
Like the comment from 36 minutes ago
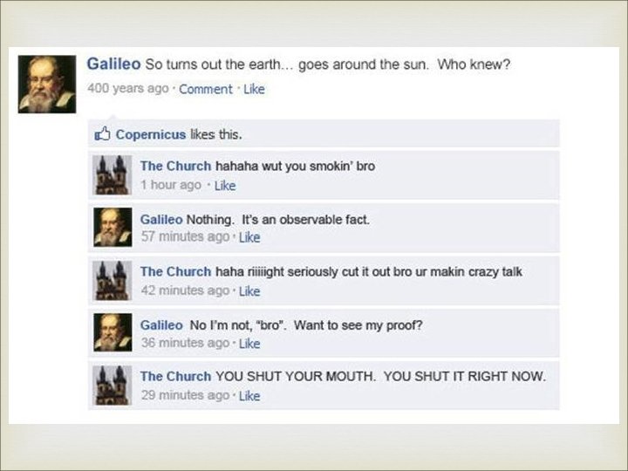[x=249, y=344]
